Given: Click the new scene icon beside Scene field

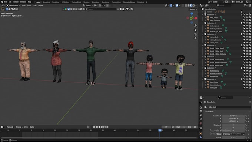Looking at the screenshot, I should coord(226,2).
